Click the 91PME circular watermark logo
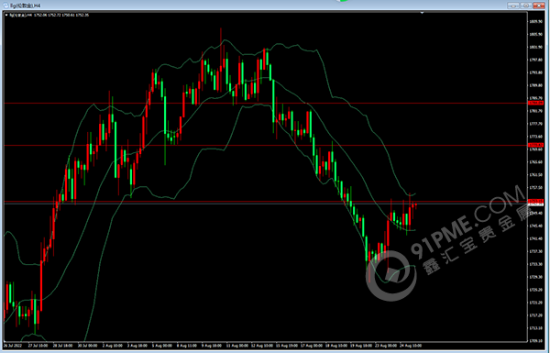The image size is (550, 353). click(x=391, y=275)
